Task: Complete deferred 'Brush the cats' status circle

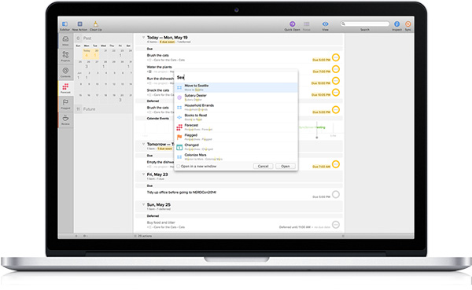Action: (336, 109)
